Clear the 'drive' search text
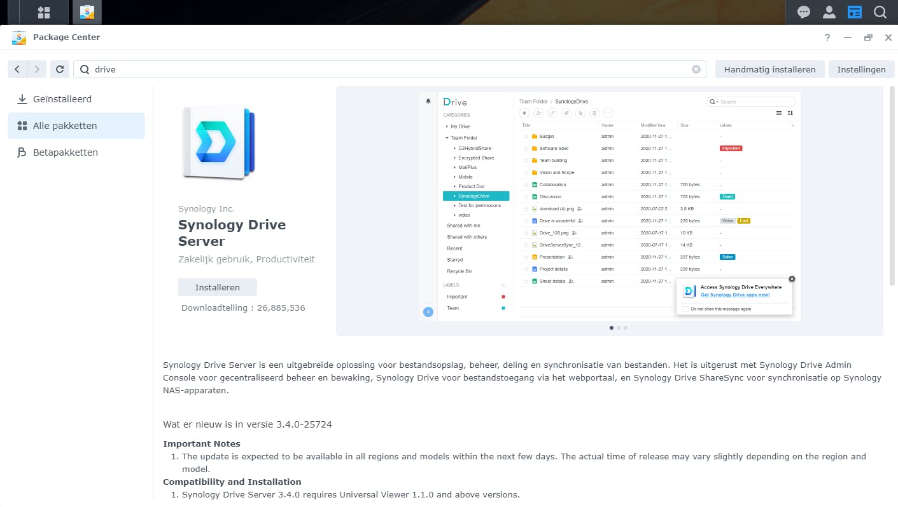 pos(696,69)
